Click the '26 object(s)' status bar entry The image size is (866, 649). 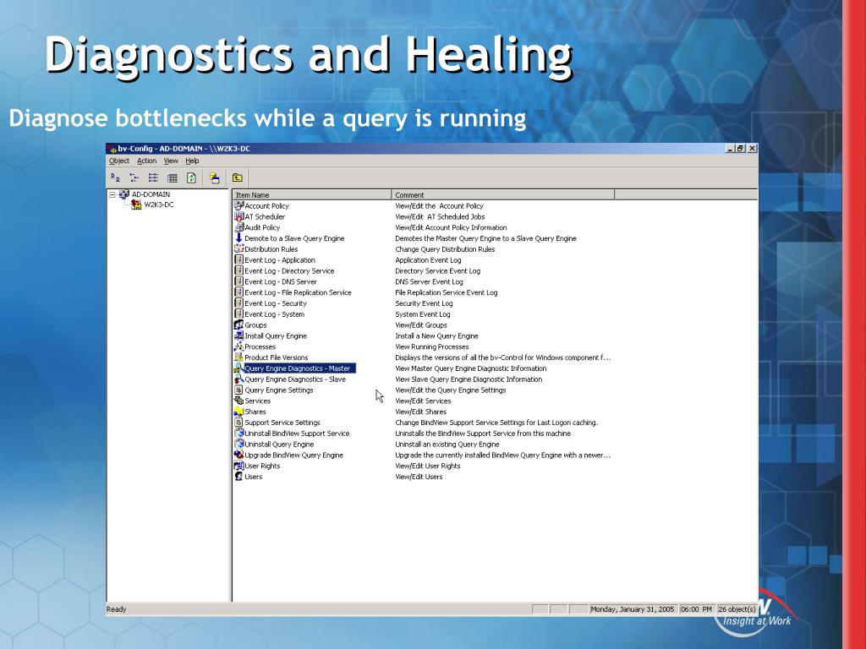737,609
